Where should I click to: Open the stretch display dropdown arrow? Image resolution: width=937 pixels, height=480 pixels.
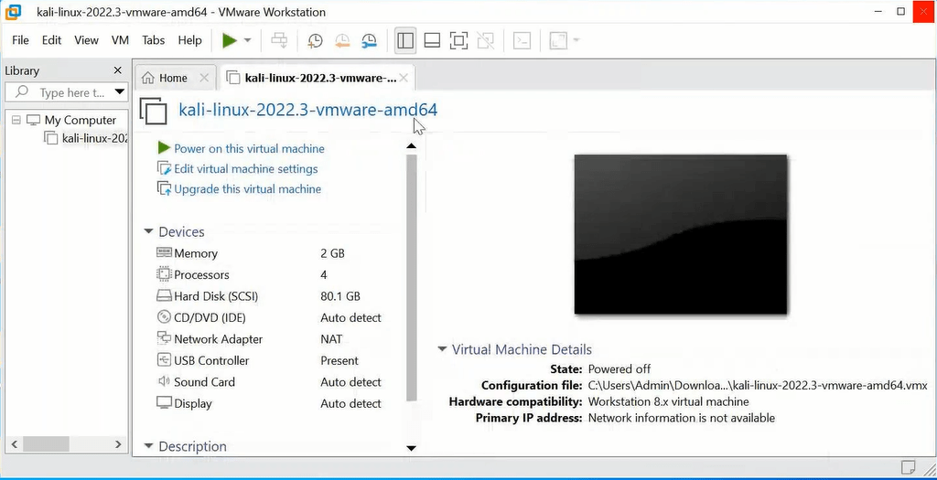pos(576,40)
